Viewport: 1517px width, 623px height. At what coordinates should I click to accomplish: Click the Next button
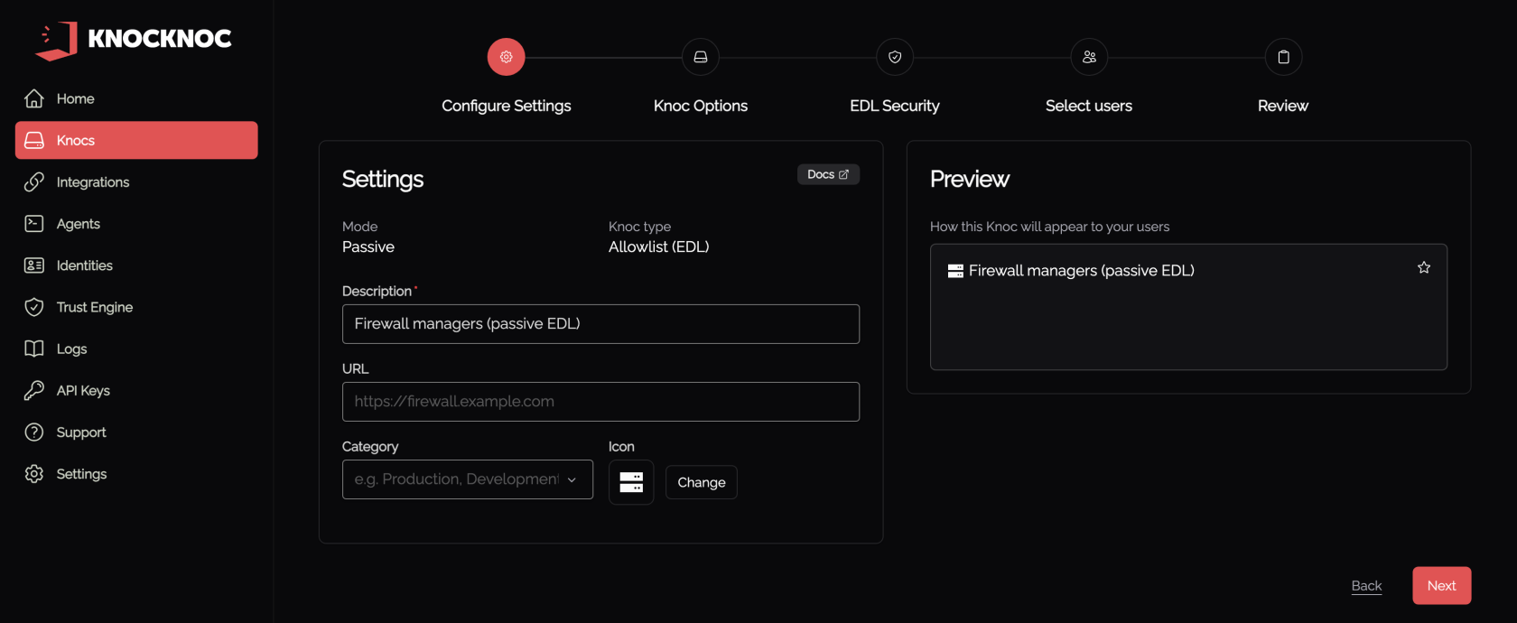coord(1442,585)
